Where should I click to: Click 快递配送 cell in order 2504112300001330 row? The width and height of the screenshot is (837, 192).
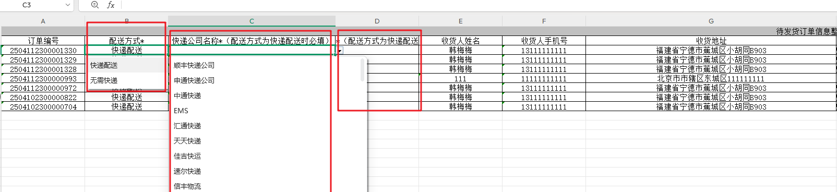click(126, 51)
